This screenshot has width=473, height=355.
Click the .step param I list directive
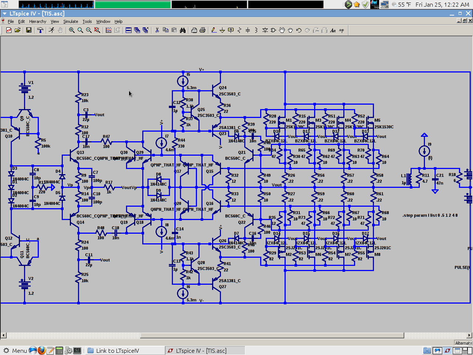[x=430, y=215]
